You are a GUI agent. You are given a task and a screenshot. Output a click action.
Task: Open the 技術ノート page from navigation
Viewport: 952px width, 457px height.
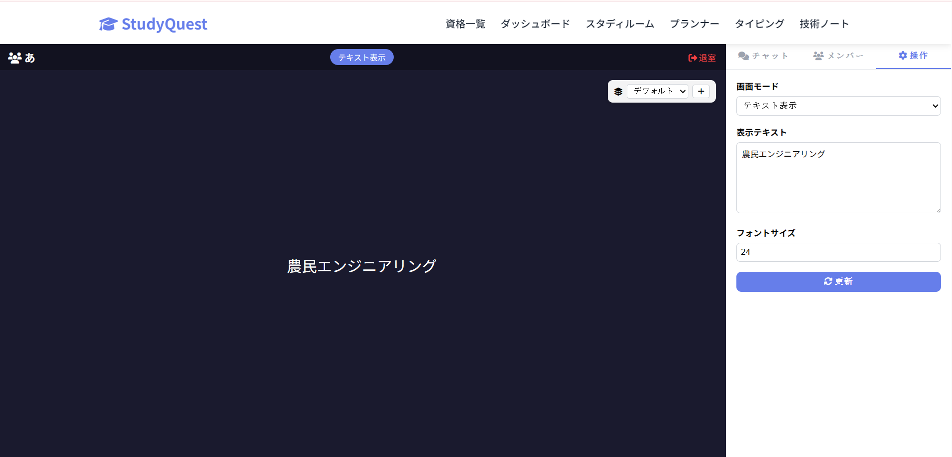[823, 24]
